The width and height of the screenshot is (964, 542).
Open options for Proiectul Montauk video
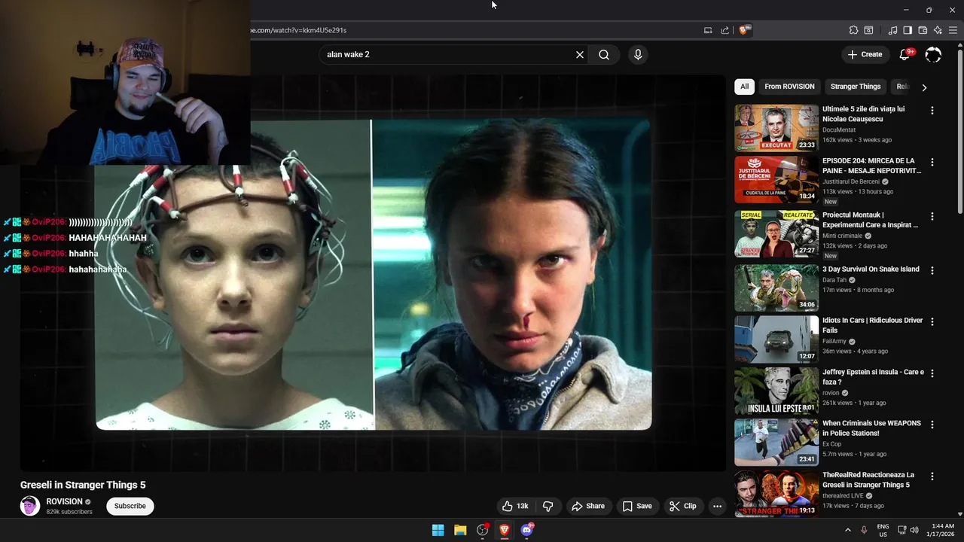coord(932,216)
